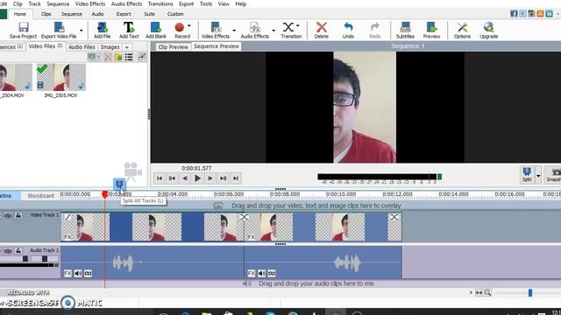
Task: Click the Export Video File icon
Action: click(x=59, y=27)
